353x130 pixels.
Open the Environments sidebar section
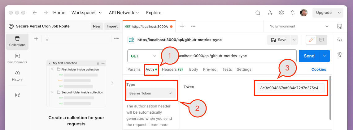(x=17, y=59)
